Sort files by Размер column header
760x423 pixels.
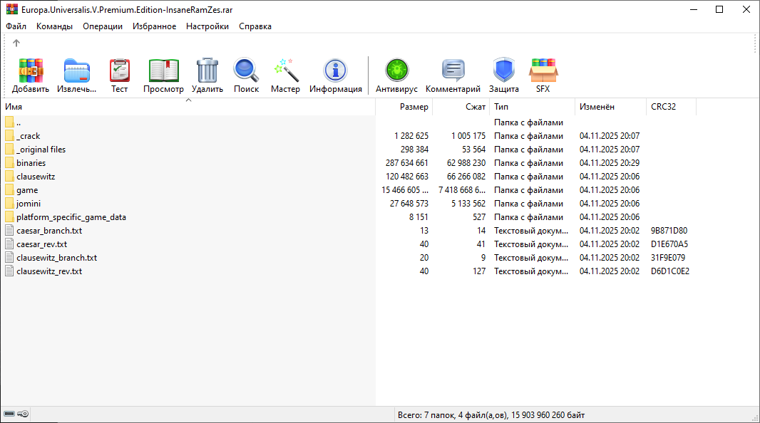click(405, 107)
